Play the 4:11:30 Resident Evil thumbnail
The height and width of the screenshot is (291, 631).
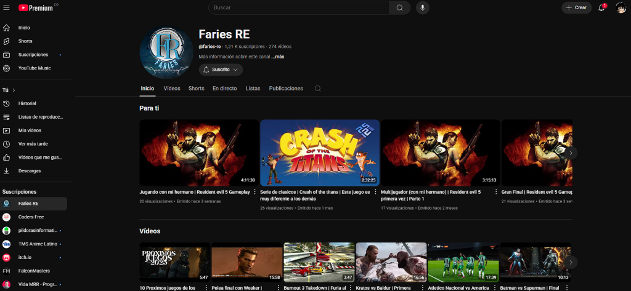click(199, 153)
